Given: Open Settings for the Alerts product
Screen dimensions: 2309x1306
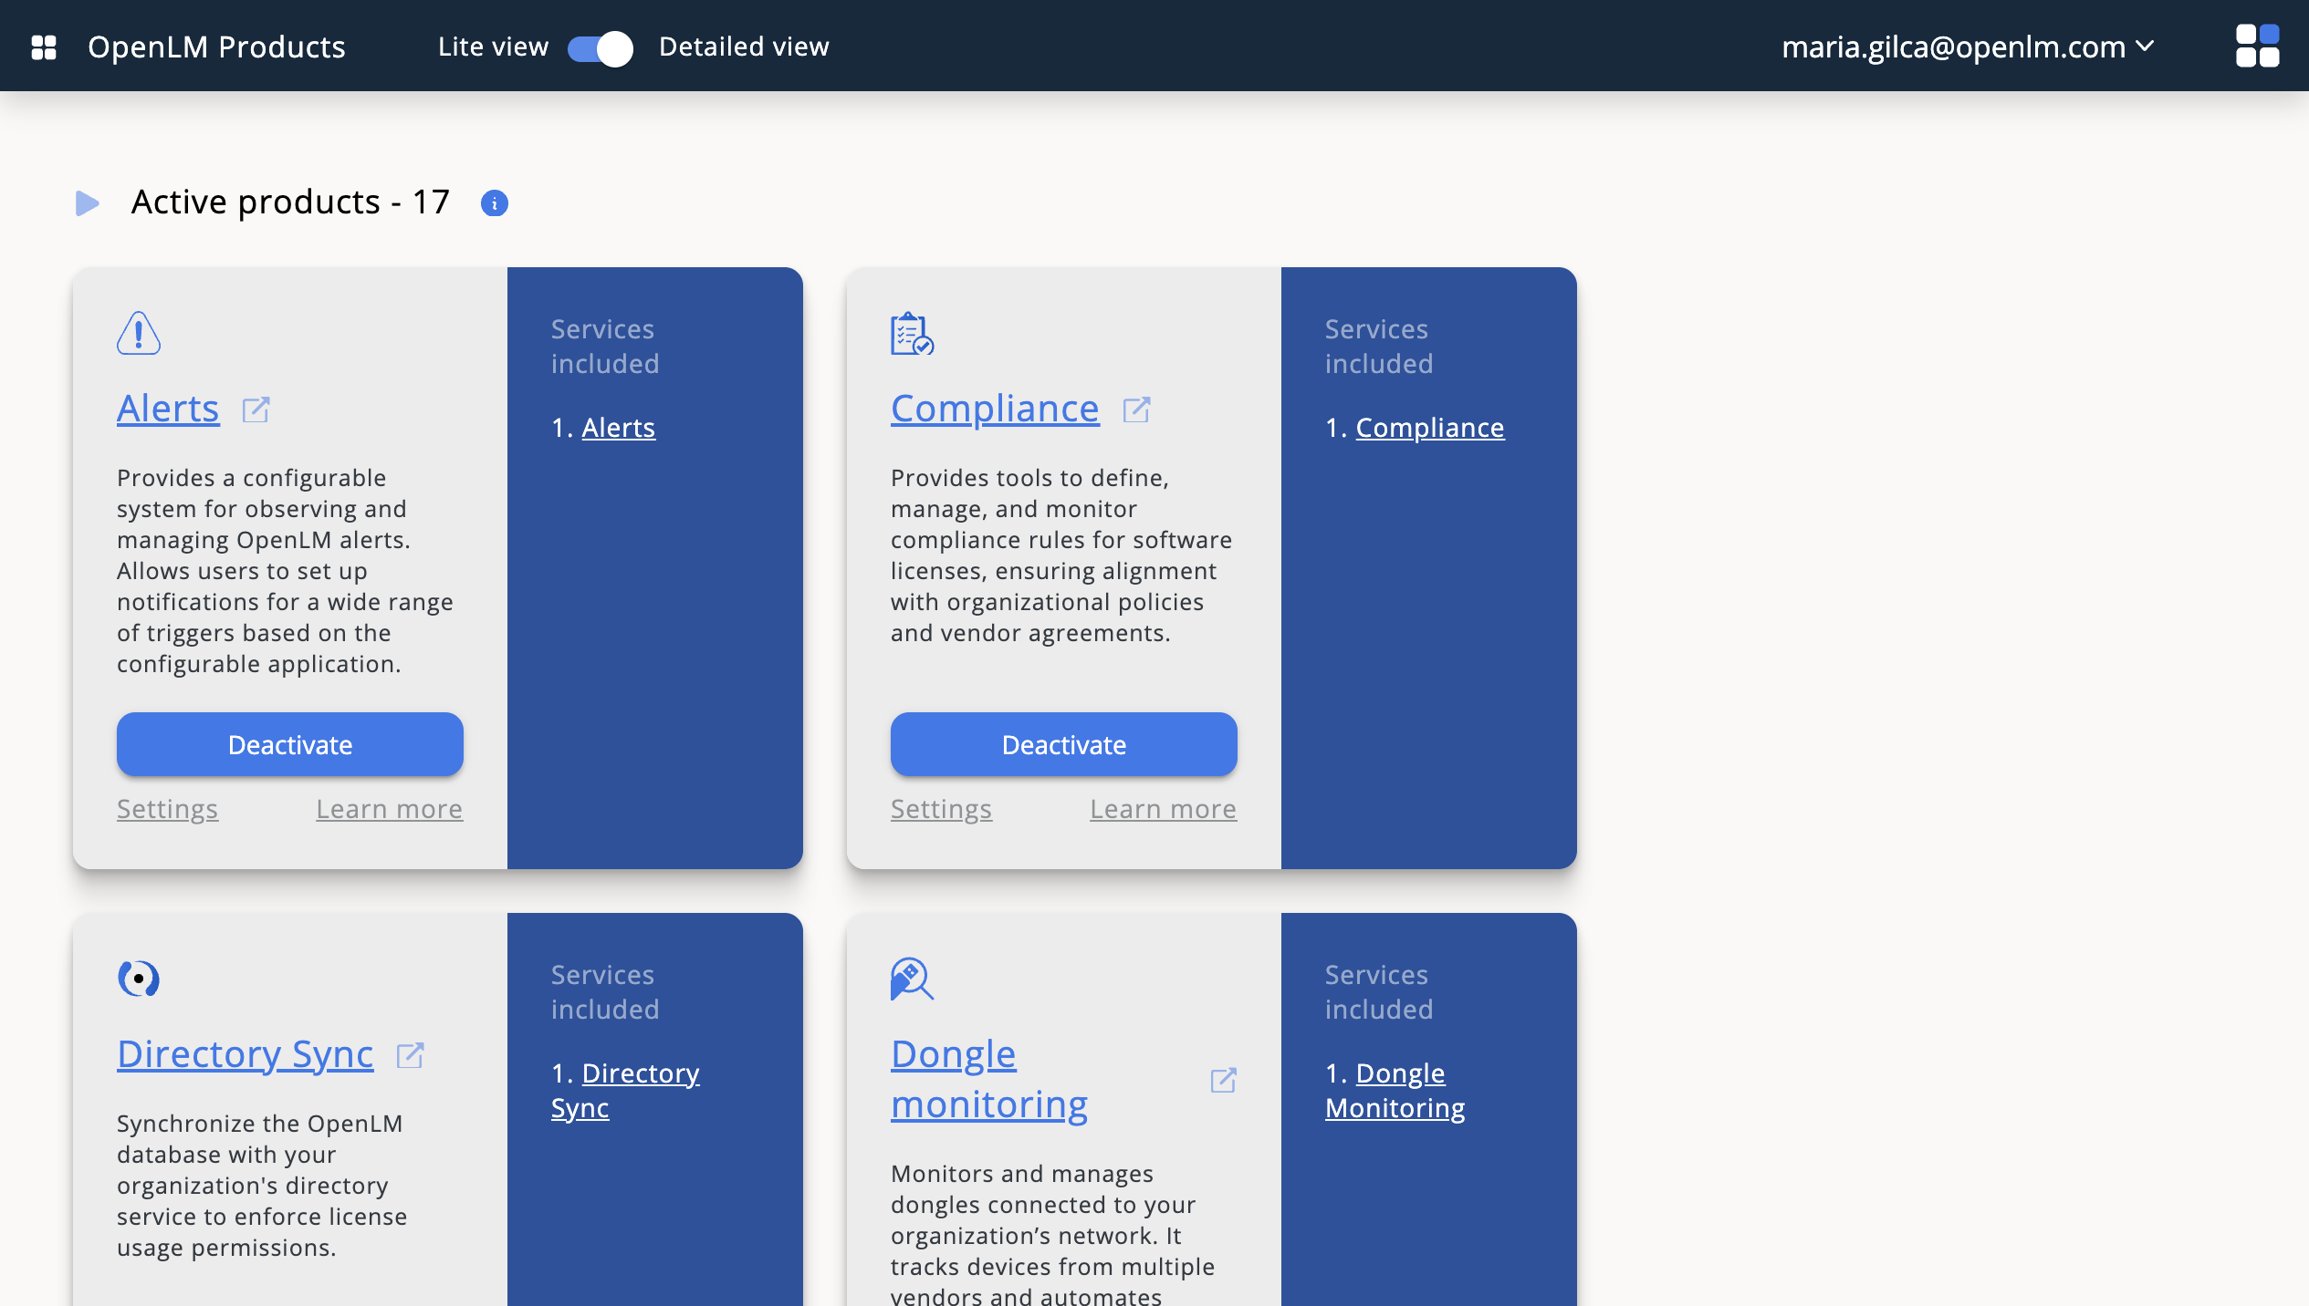Looking at the screenshot, I should click(167, 809).
